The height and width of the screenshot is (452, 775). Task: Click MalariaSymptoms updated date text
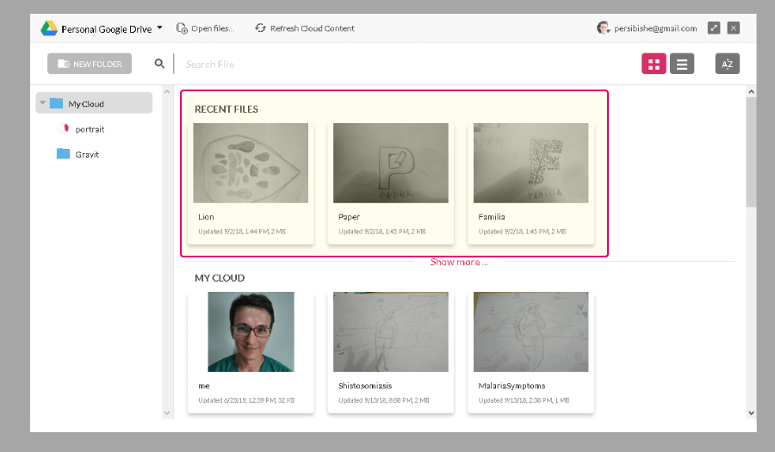524,400
